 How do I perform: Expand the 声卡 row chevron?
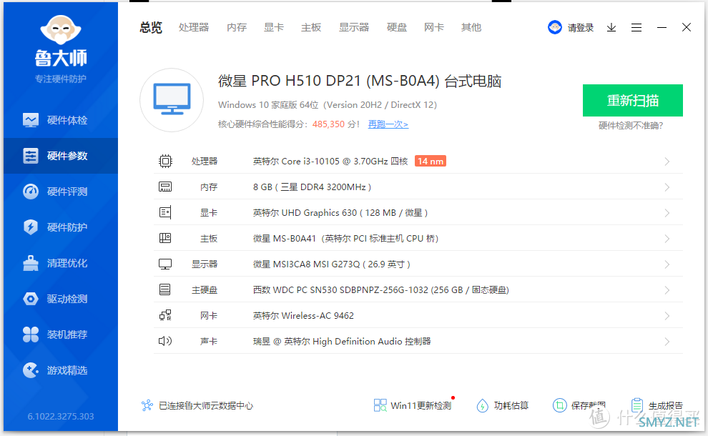[667, 342]
